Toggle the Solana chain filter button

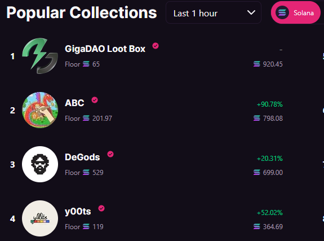tap(296, 12)
